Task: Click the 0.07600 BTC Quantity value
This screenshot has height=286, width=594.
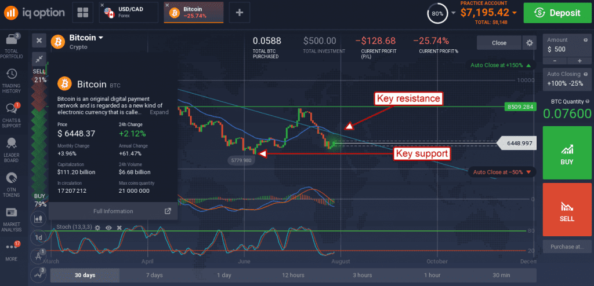Action: (567, 113)
